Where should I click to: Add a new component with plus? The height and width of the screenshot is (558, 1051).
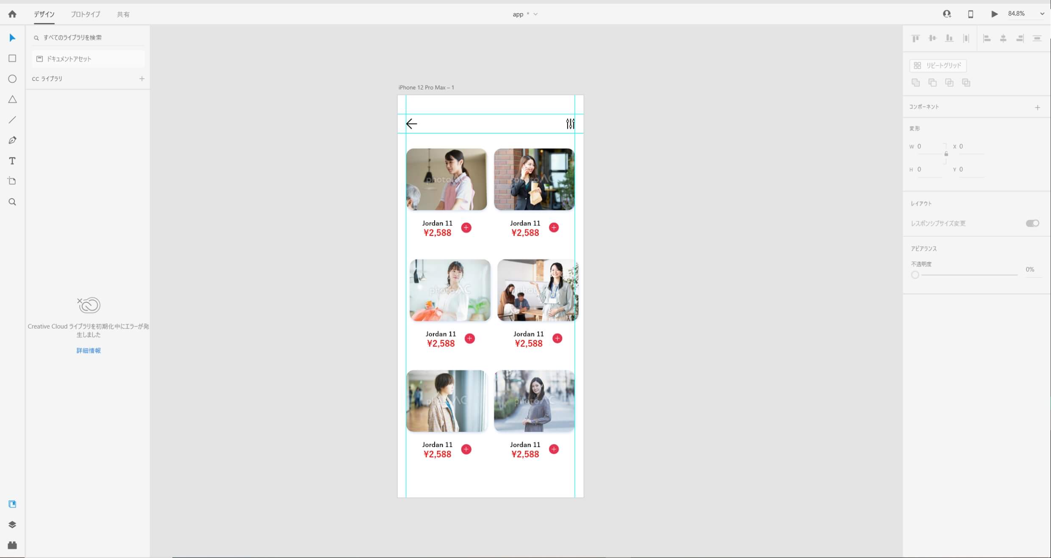tap(1037, 108)
